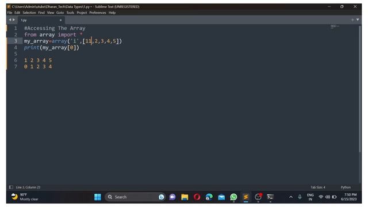Open Bing chat icon in search box
This screenshot has height=207, width=368.
coord(161,197)
